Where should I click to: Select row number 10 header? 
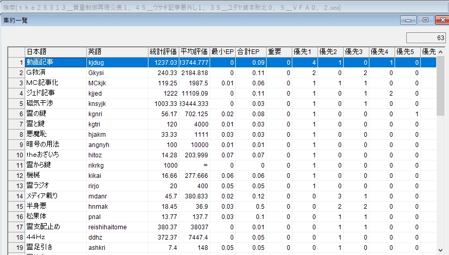pos(16,155)
